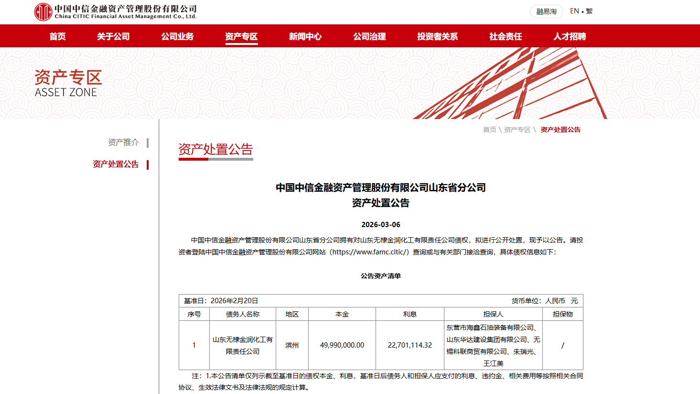The image size is (700, 394).
Task: Click the 资产处置公告 breadcrumb link
Action: (560, 130)
